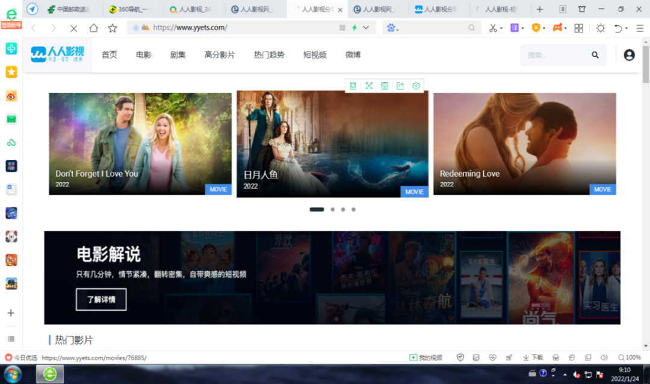Image resolution: width=650 pixels, height=384 pixels.
Task: Open the 日月人鱼 movie poster
Action: (x=332, y=144)
